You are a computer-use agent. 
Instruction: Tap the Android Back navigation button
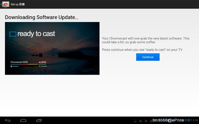8,121
